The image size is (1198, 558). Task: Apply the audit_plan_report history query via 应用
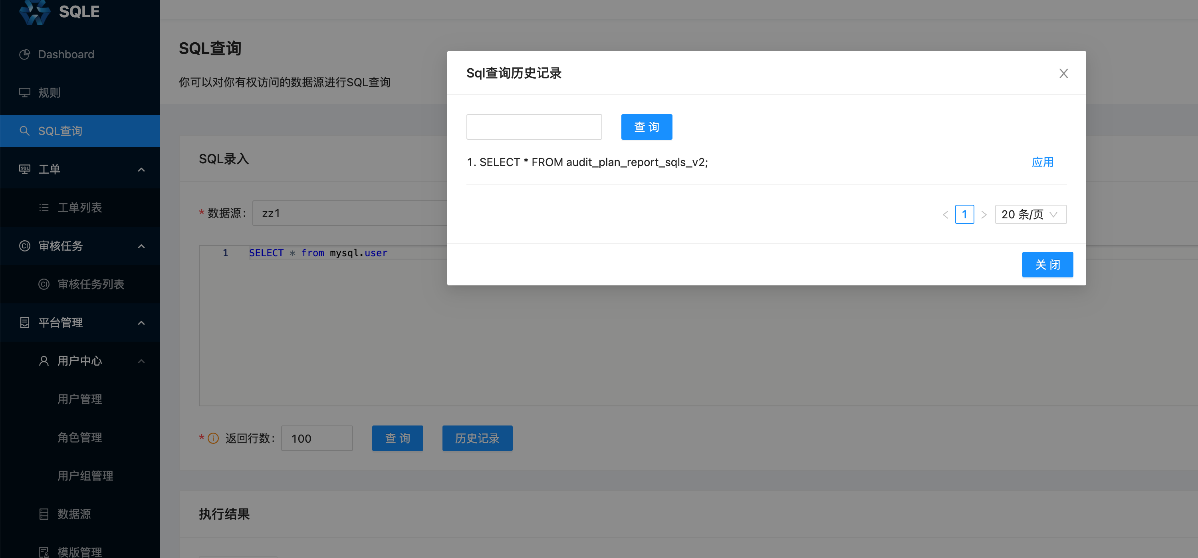(1043, 162)
